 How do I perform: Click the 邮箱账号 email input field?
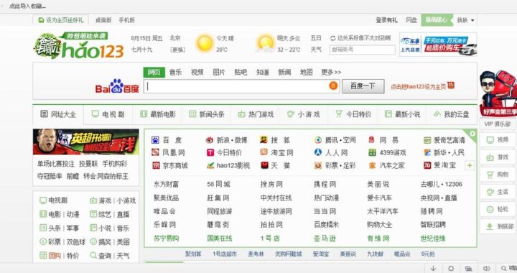[363, 50]
